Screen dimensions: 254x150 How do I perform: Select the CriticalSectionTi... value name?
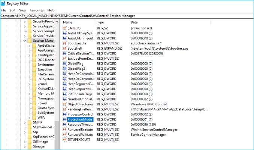pyautogui.click(x=81, y=53)
